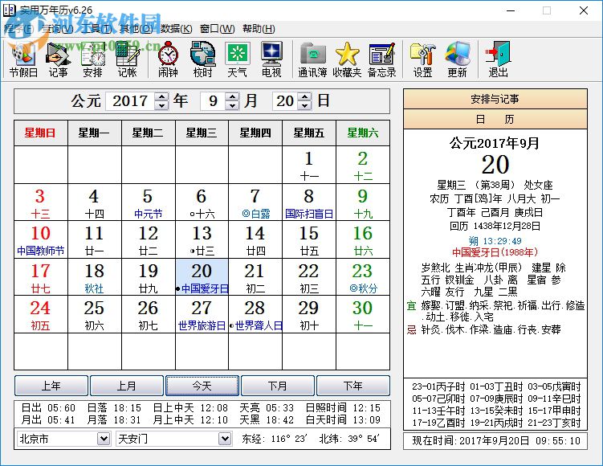
Task: Open the 记帐 accounting tool
Action: coord(128,59)
